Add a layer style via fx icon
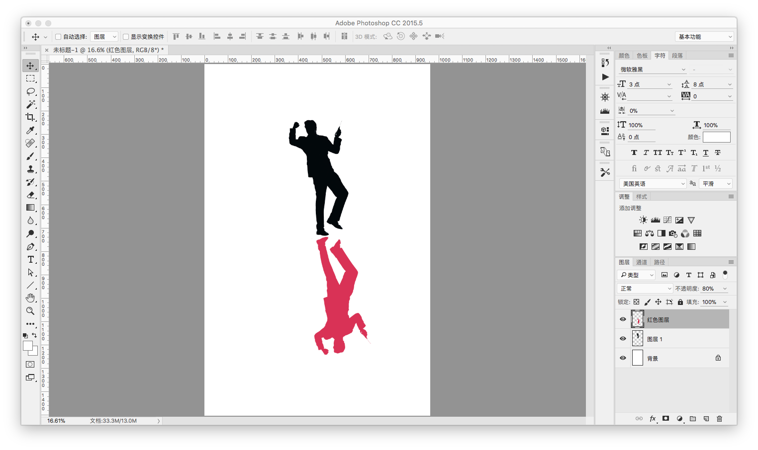Screen dimensions: 758x450 653,419
